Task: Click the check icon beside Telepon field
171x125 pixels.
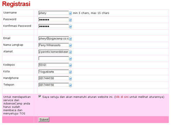Action: [x=70, y=85]
